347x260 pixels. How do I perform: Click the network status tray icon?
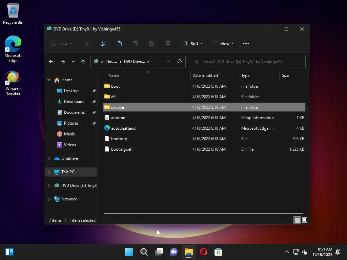296,252
